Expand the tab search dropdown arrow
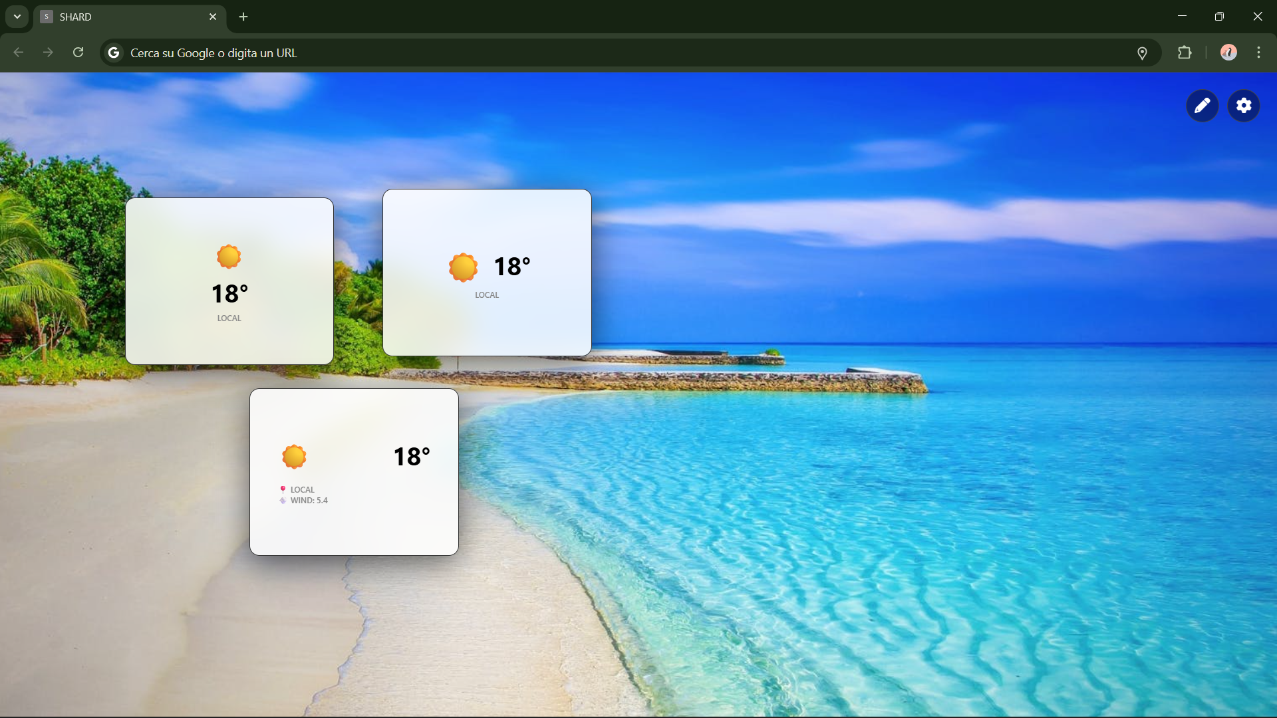 (17, 17)
